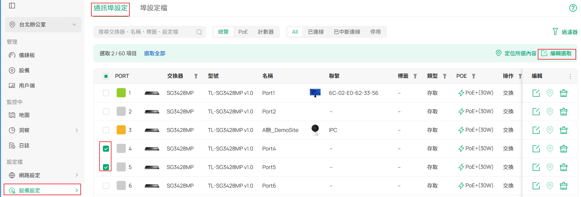Click the 編輯選取 button
The height and width of the screenshot is (197, 581).
coord(557,54)
